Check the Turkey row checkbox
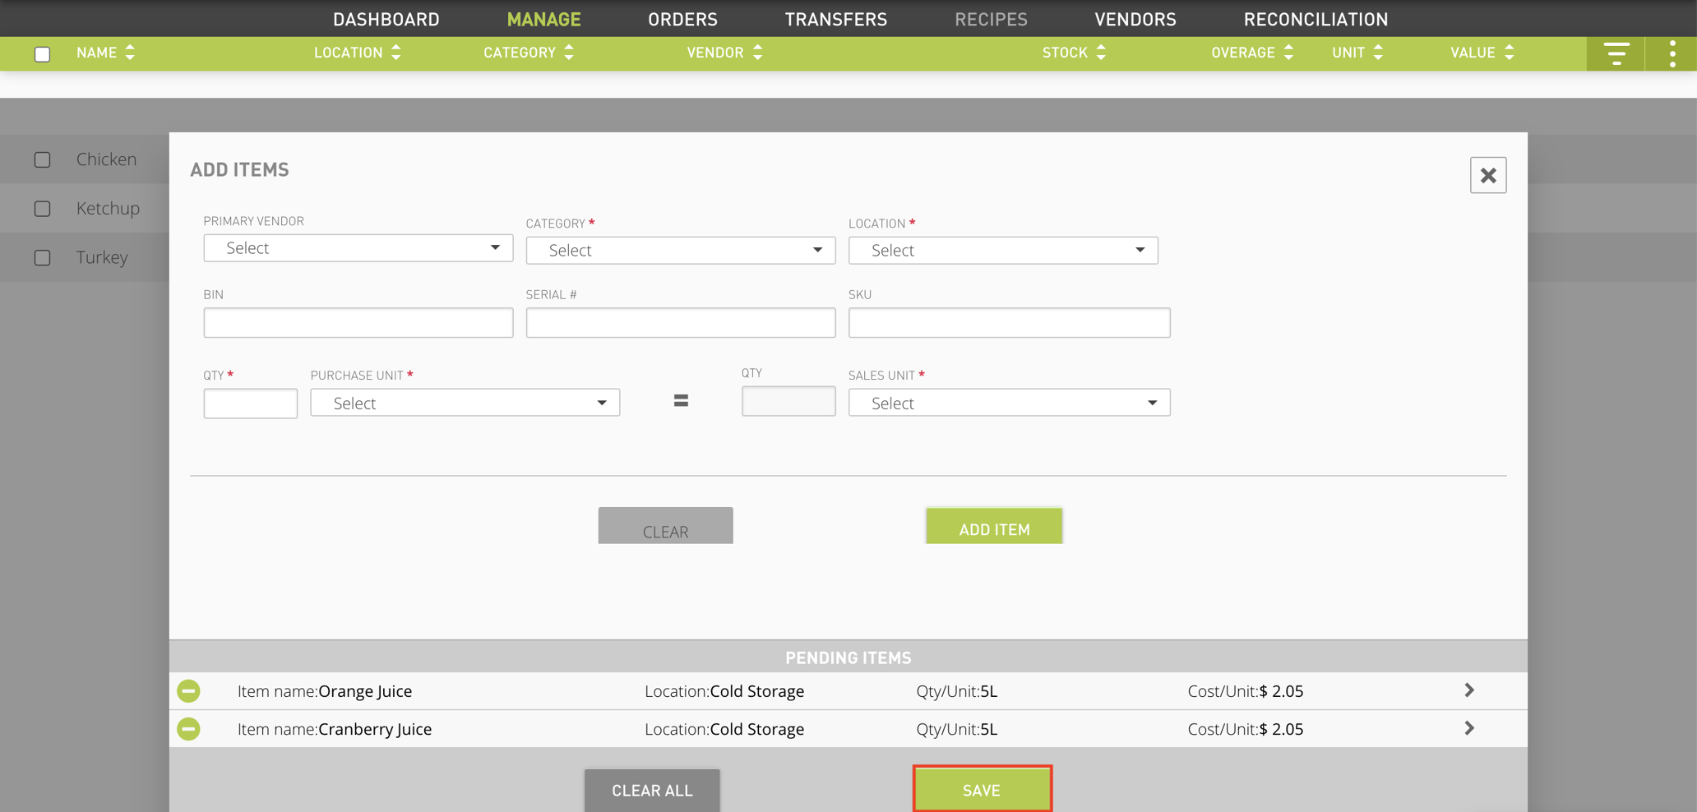1697x812 pixels. click(x=42, y=257)
